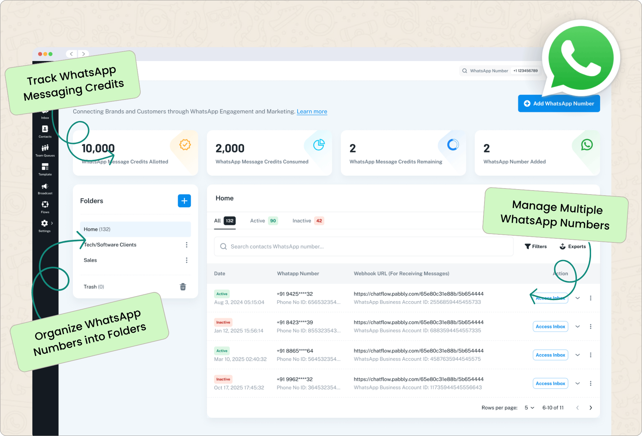Open Settings gear in the sidebar

coord(45,226)
